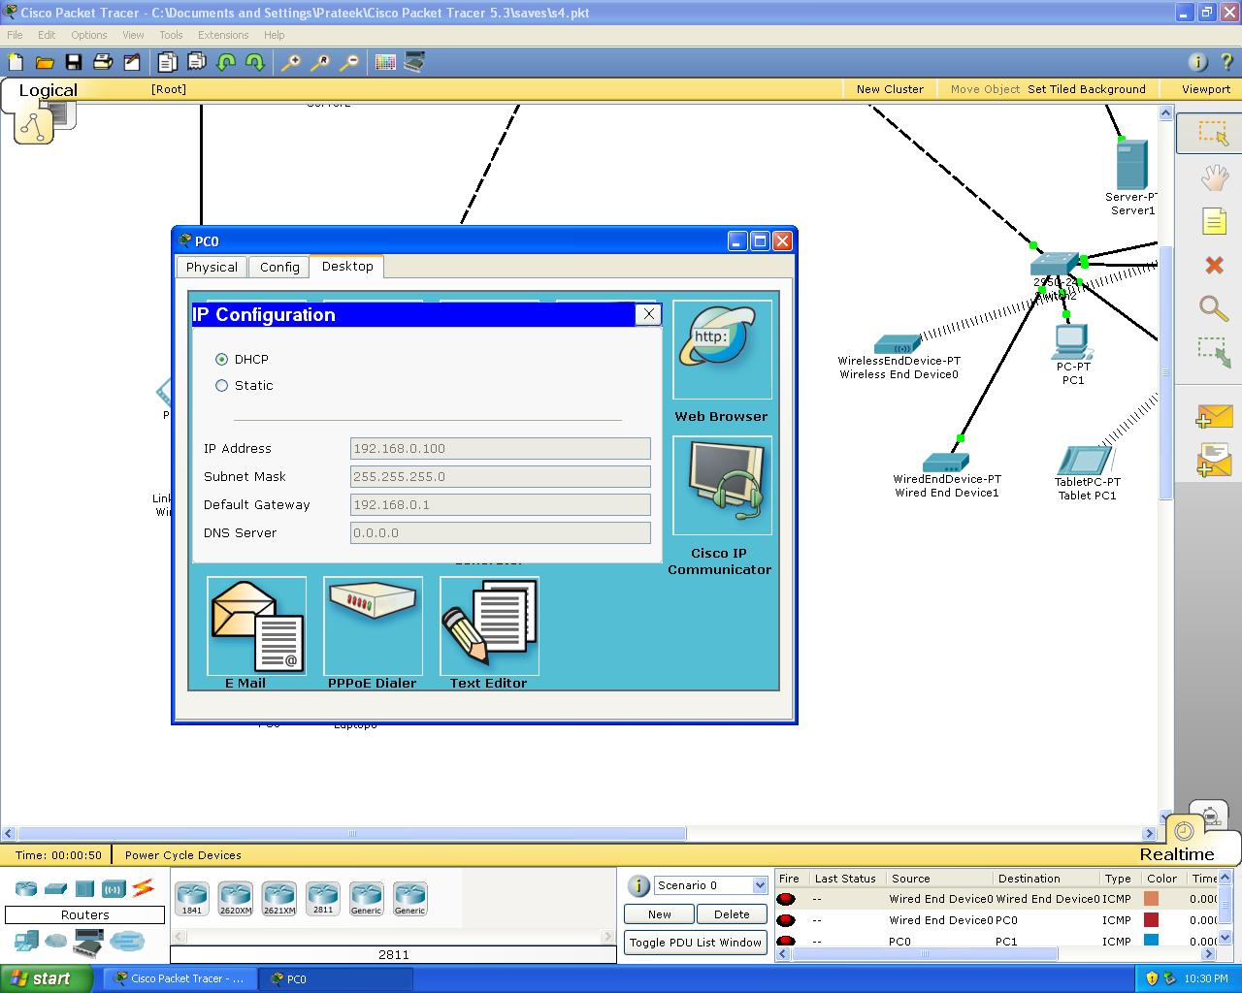Add a simple PDU envelope
The image size is (1242, 993).
pyautogui.click(x=1214, y=417)
